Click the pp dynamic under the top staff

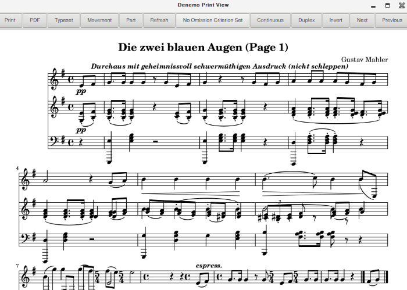(x=81, y=91)
